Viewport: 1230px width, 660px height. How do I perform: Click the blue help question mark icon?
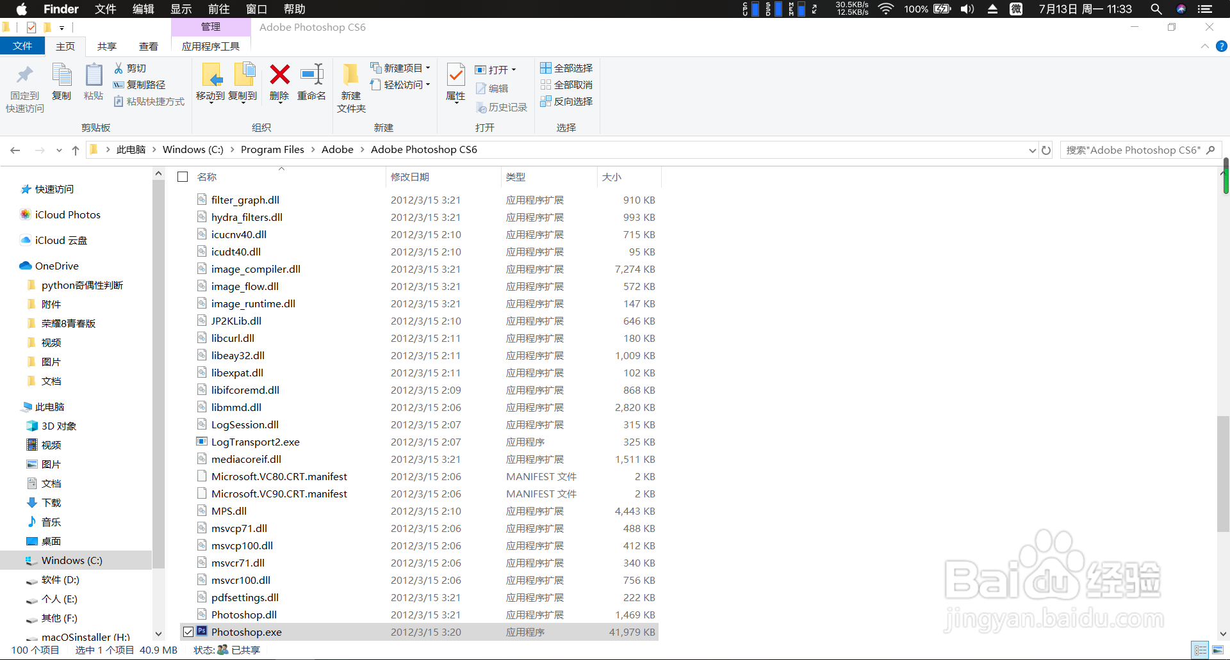point(1222,46)
